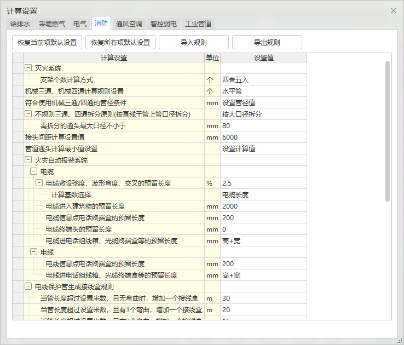Collapse the 灭火系统 tree section

coord(28,68)
